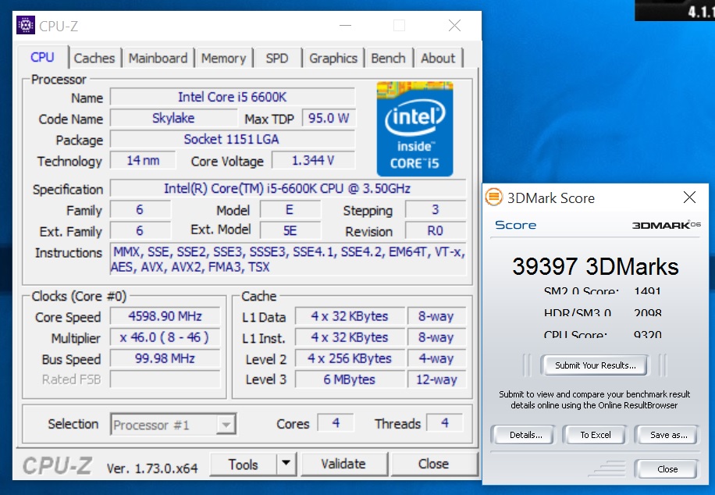The image size is (715, 495).
Task: Click Level 2 value 4 x 256 KBytes
Action: [x=349, y=358]
